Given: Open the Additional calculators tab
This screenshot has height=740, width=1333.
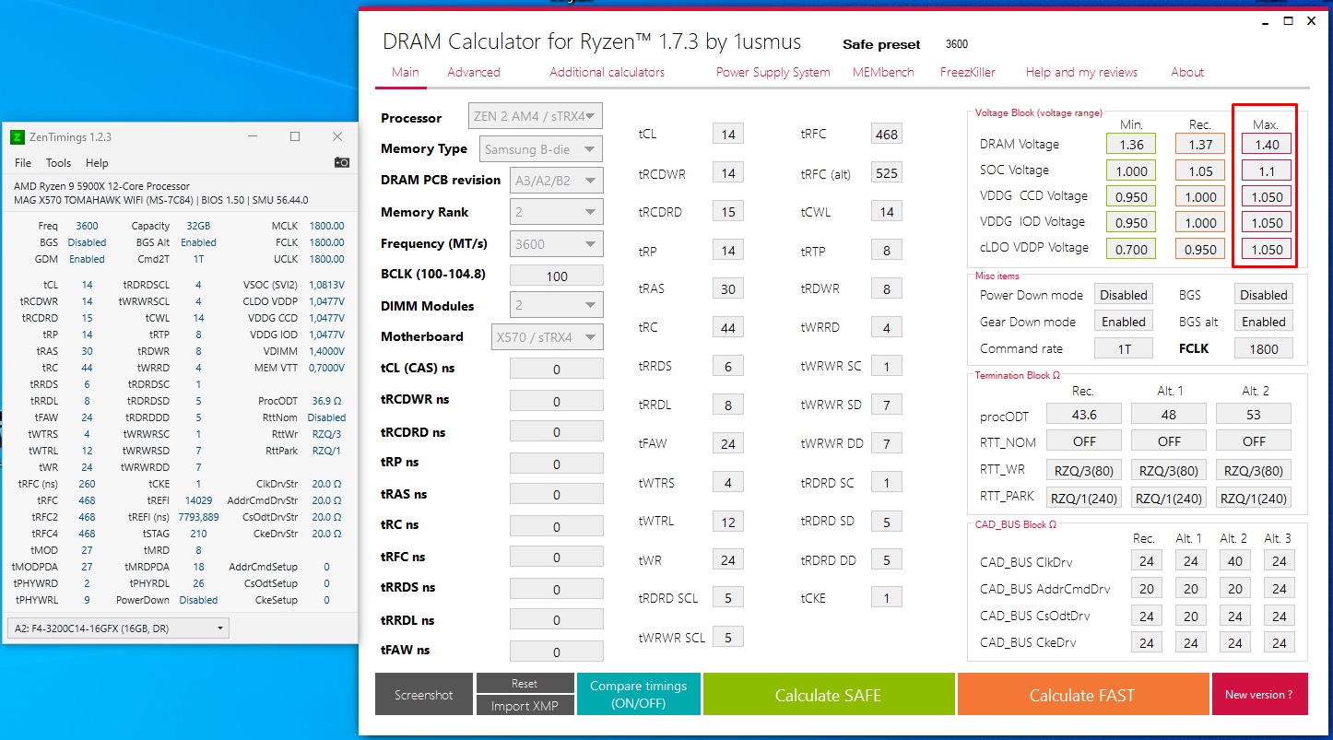Looking at the screenshot, I should click(x=608, y=72).
